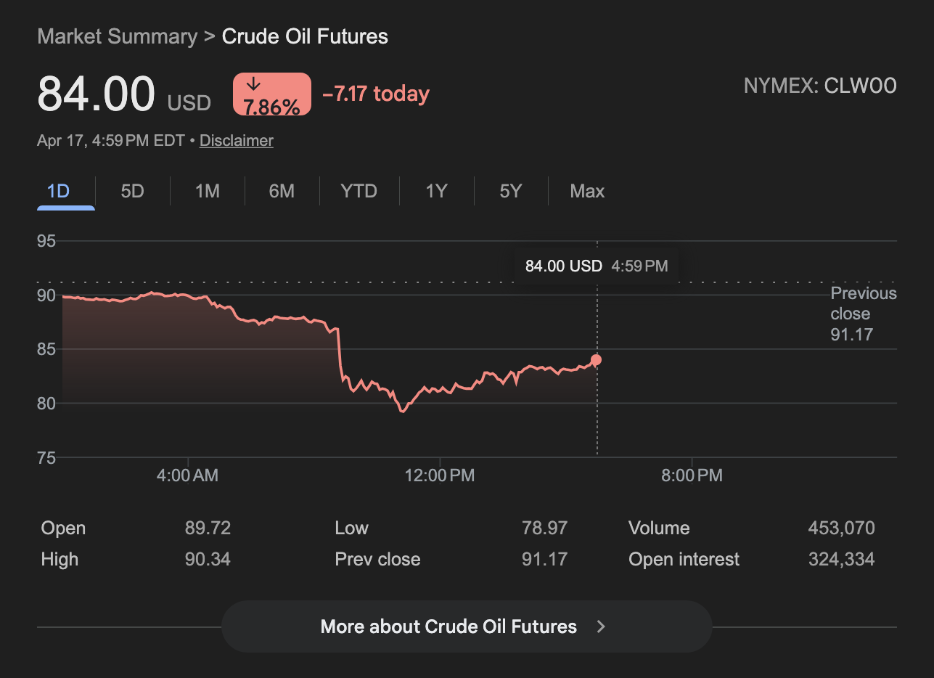934x678 pixels.
Task: Click the Crude Oil Futures breadcrumb title
Action: [x=305, y=36]
